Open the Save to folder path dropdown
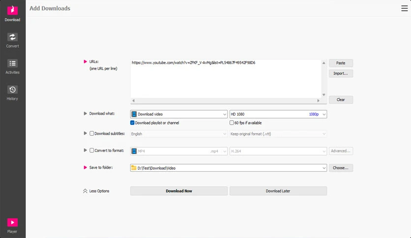This screenshot has width=411, height=238. pos(324,168)
